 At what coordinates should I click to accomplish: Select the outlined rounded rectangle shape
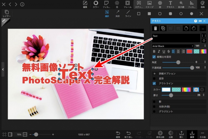pos(160,14)
